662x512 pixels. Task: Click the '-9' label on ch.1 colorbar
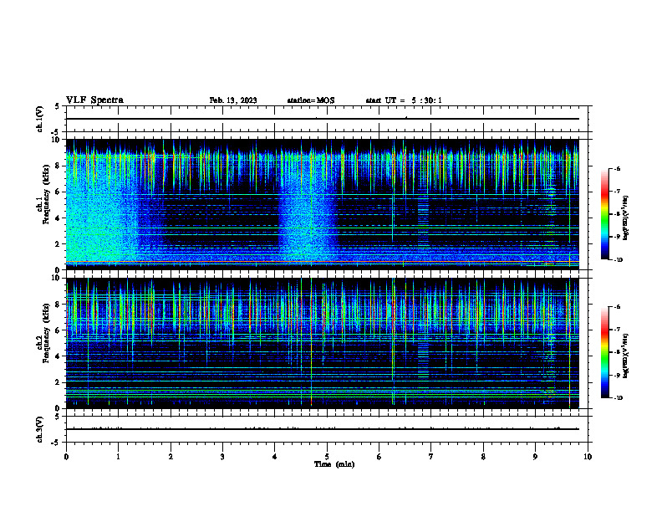point(617,237)
